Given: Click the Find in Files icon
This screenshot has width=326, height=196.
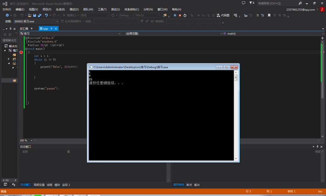Looking at the screenshot, I should click(165, 15).
